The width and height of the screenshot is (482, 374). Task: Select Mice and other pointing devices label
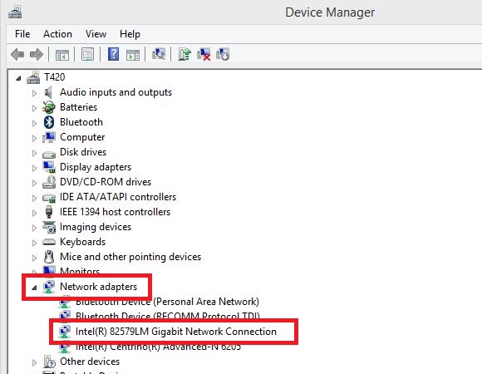click(x=130, y=257)
